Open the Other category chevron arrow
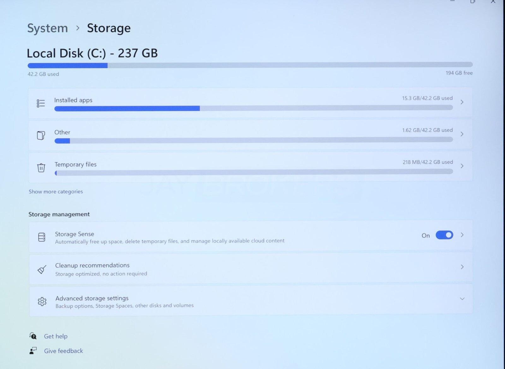Image resolution: width=505 pixels, height=369 pixels. (x=462, y=134)
